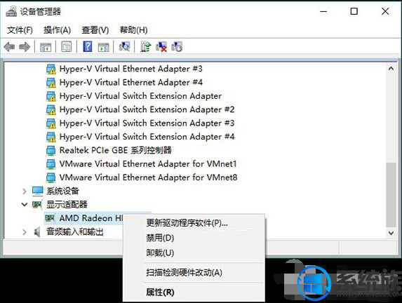Maximize the 设备管理器 window
402x303 pixels.
(x=354, y=11)
